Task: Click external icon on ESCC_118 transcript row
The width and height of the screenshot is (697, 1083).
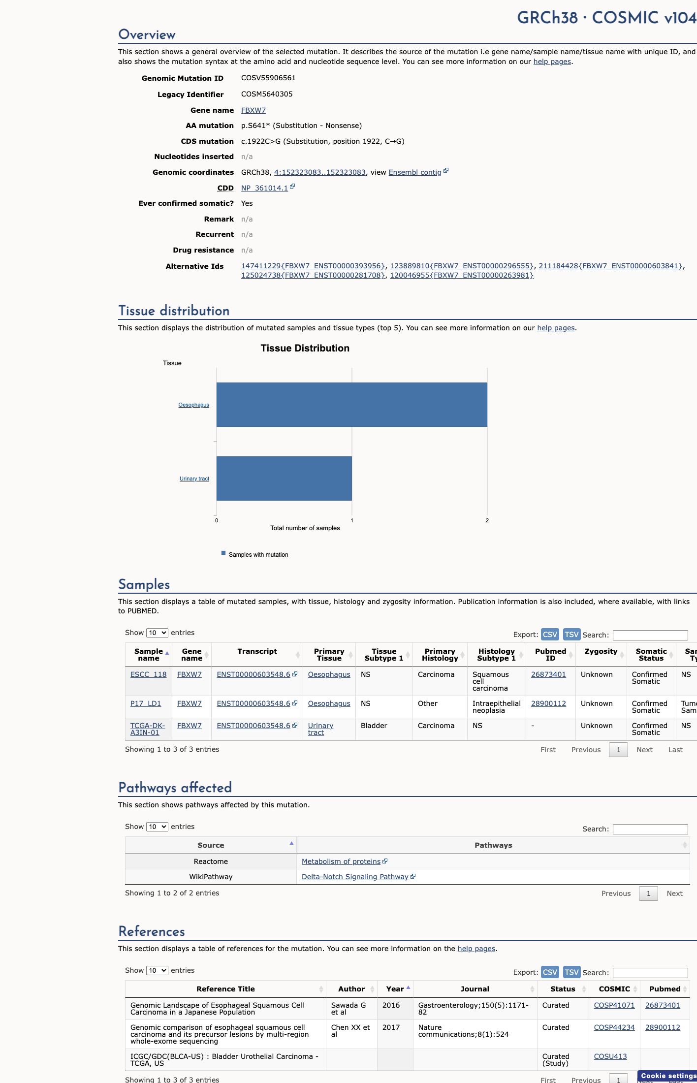Action: pyautogui.click(x=295, y=674)
